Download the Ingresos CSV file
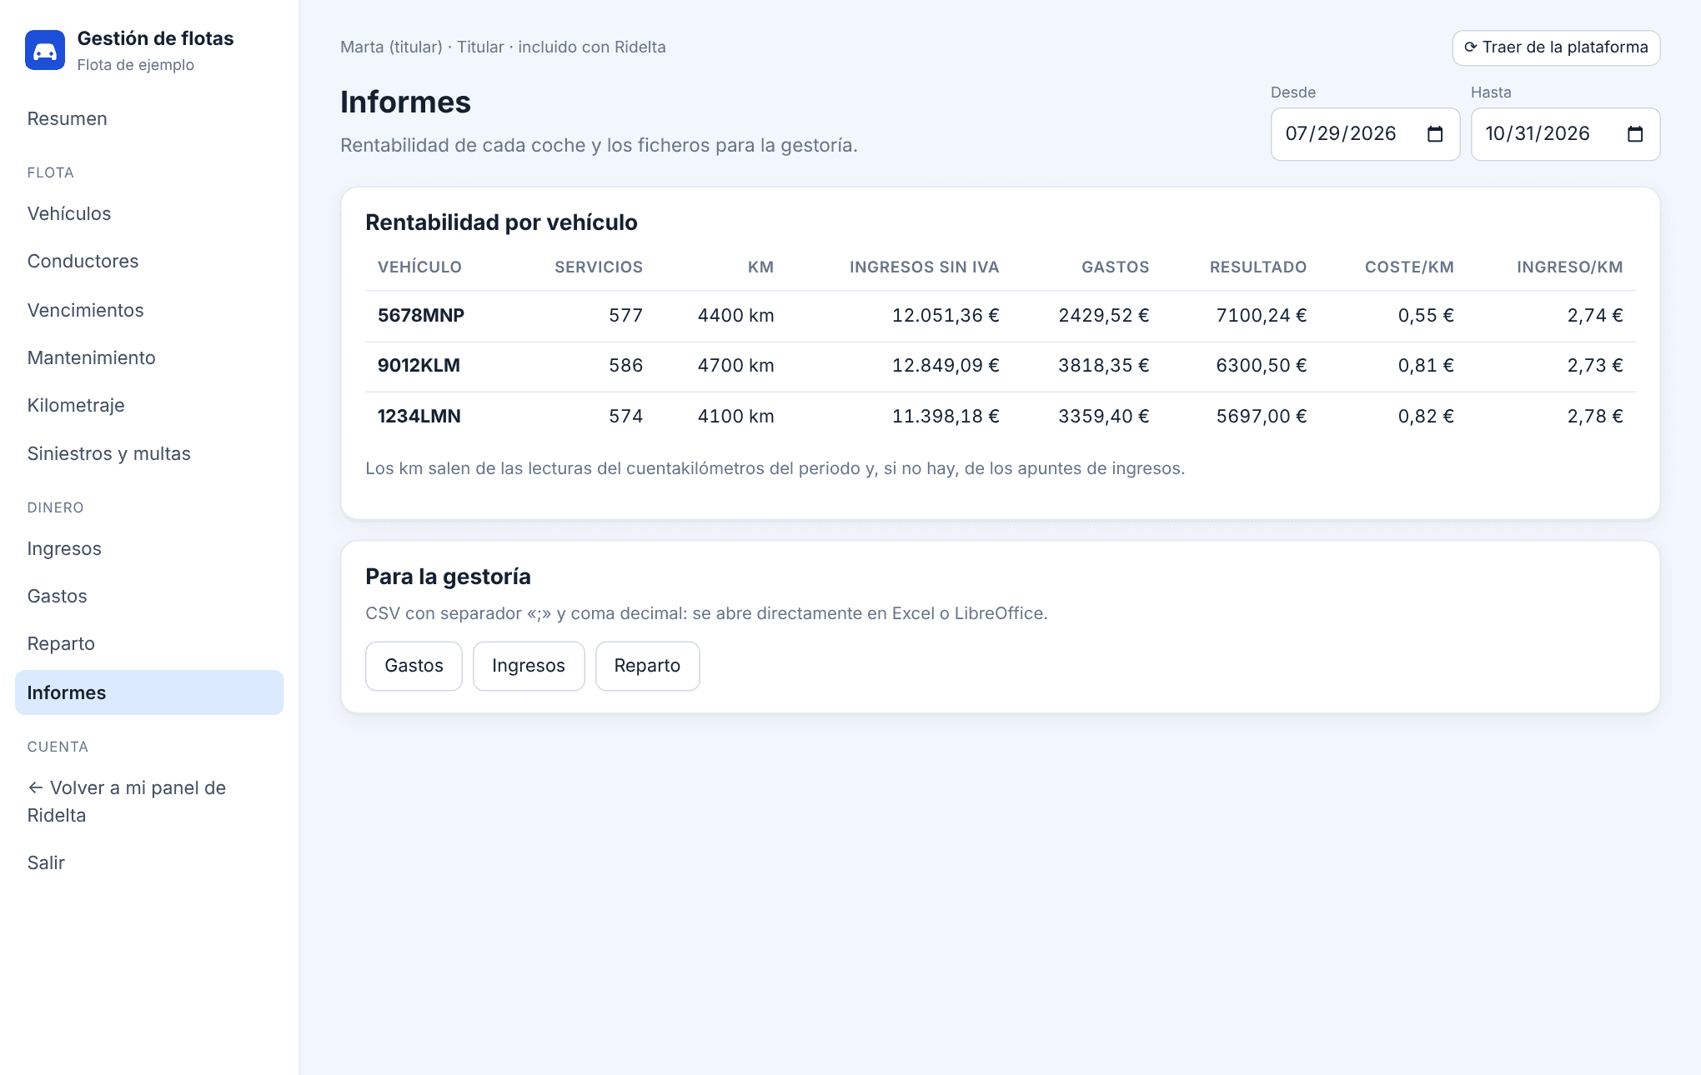The width and height of the screenshot is (1701, 1075). pos(529,666)
